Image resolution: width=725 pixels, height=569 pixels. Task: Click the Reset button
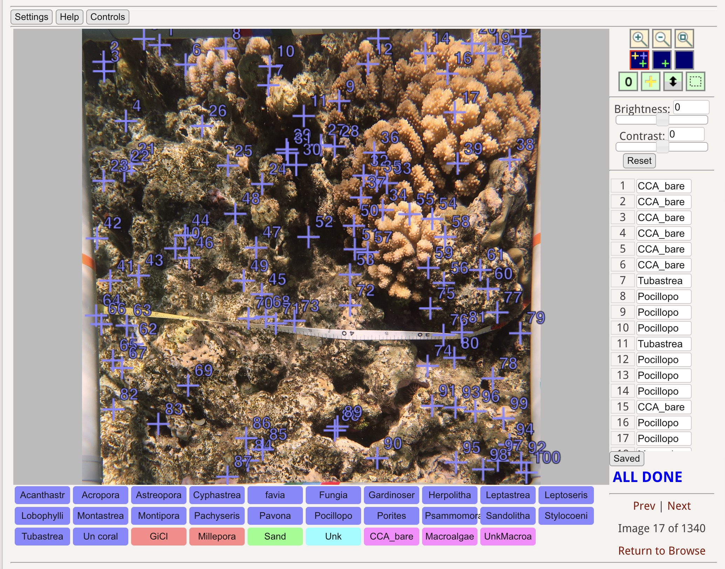pyautogui.click(x=639, y=161)
